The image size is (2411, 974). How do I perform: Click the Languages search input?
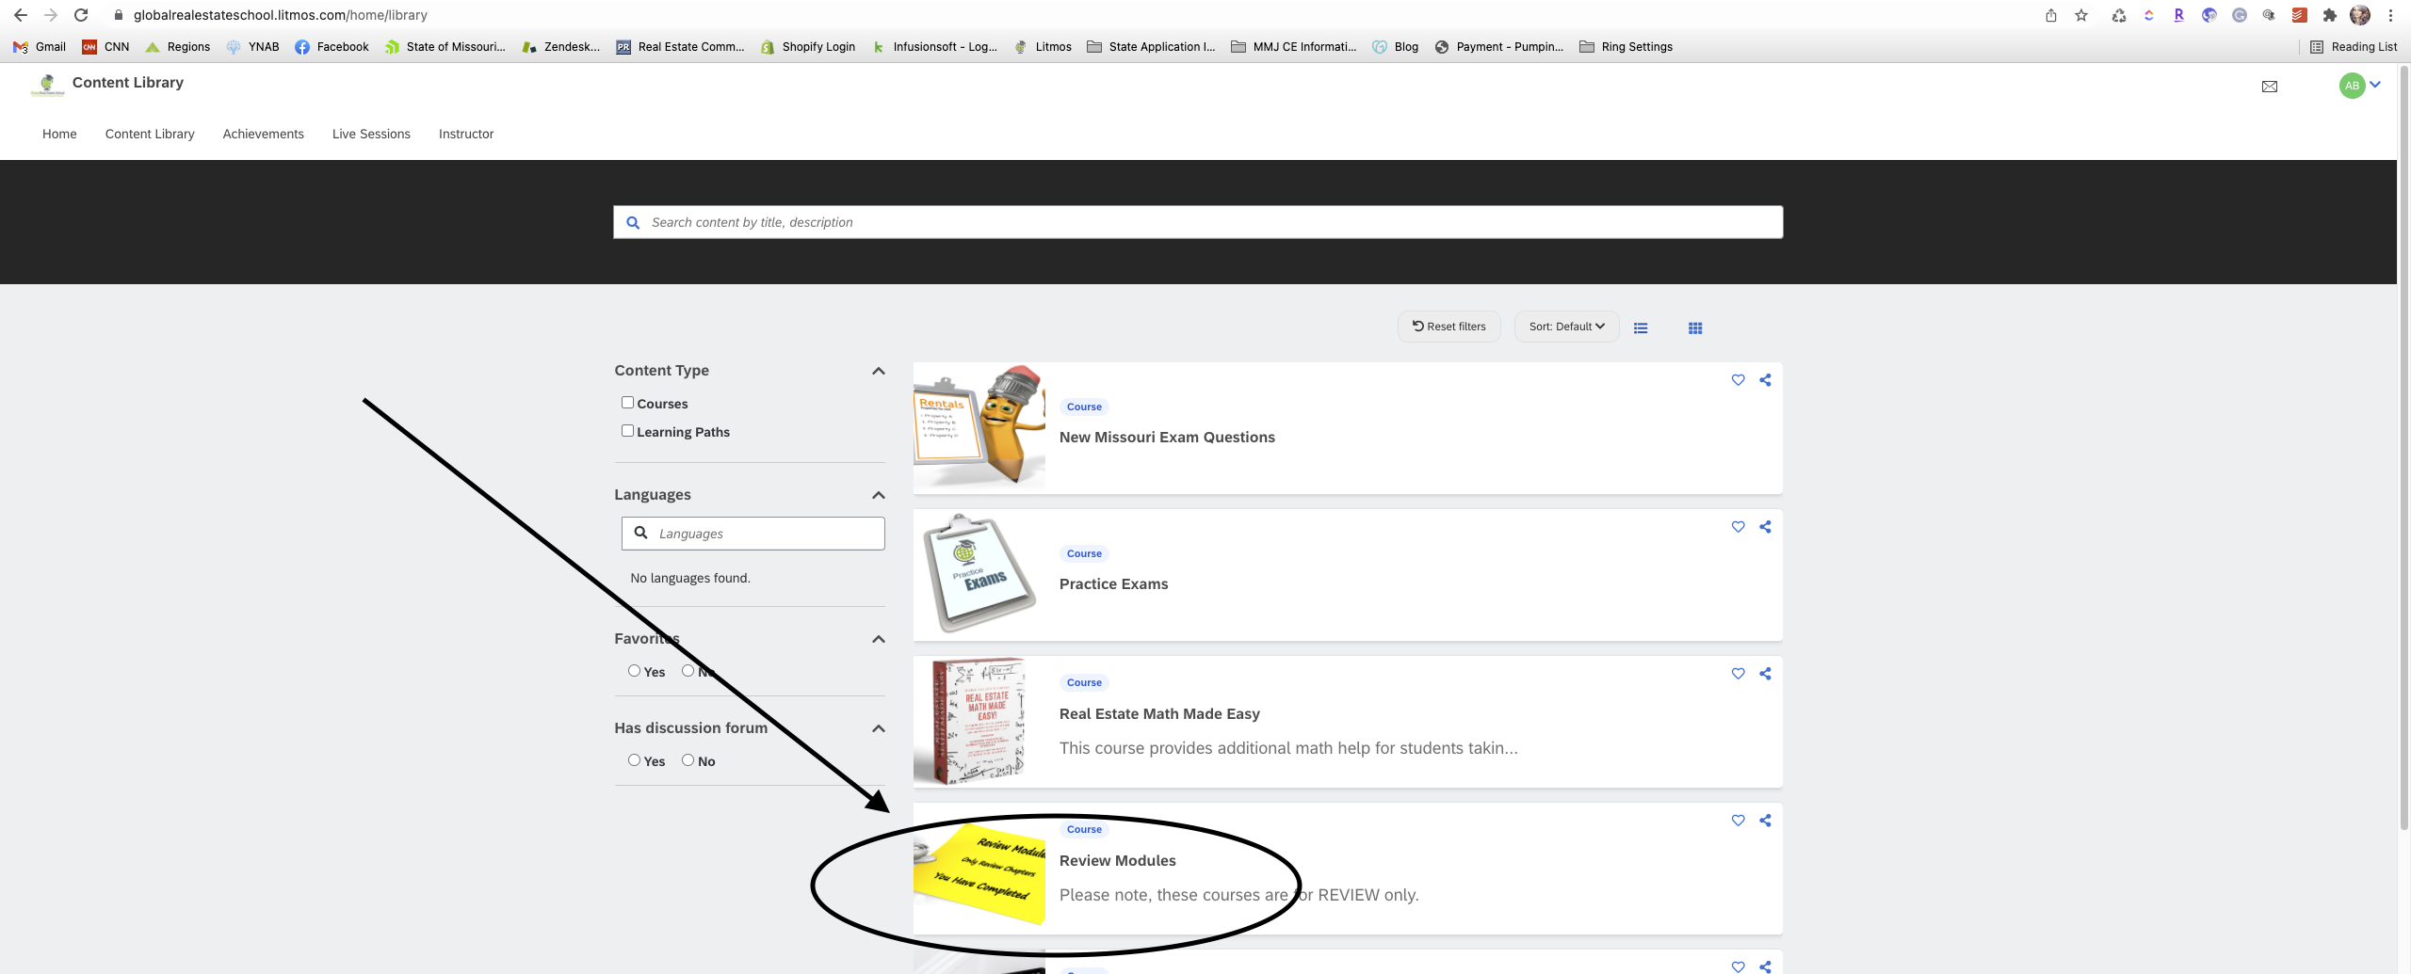tap(753, 534)
